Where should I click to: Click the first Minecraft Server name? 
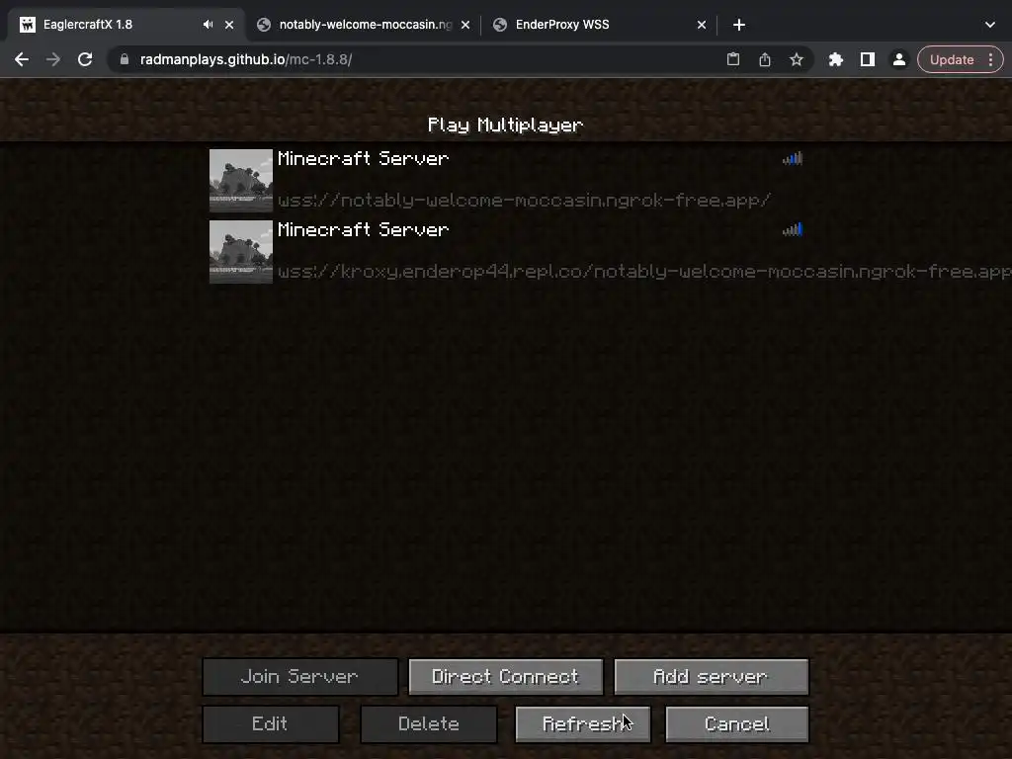coord(364,159)
